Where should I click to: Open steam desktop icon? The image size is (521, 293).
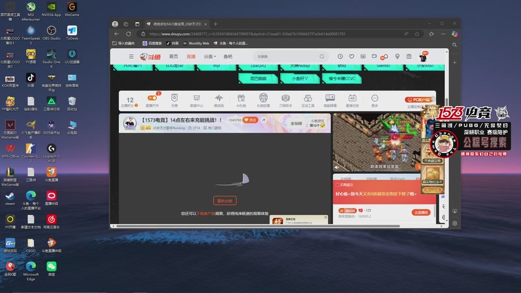tap(10, 199)
